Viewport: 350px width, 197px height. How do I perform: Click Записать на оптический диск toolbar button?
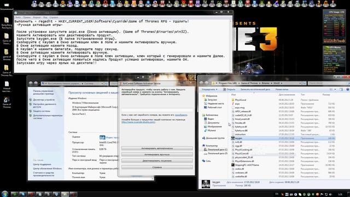[x=255, y=89]
